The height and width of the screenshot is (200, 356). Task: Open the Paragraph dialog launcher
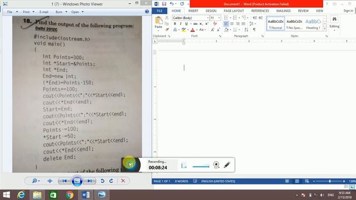(x=263, y=36)
